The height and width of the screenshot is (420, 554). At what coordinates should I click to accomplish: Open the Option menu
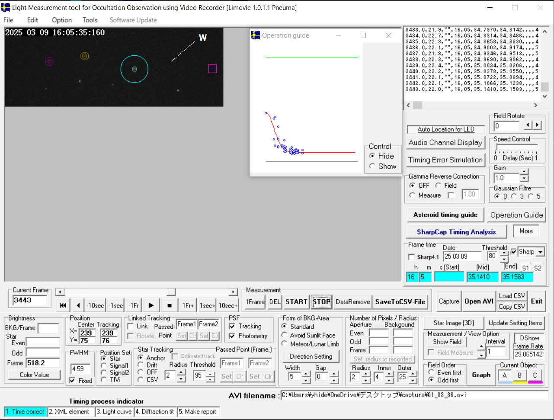[x=62, y=20]
